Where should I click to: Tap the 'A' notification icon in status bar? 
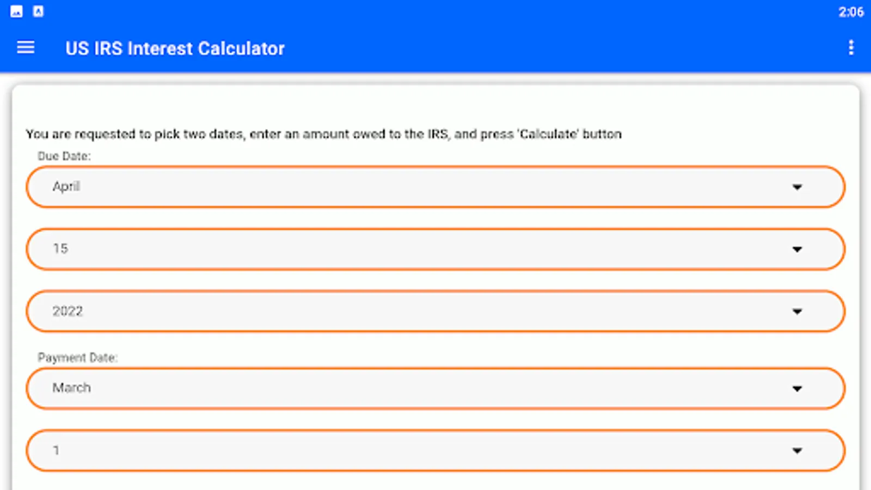point(38,11)
